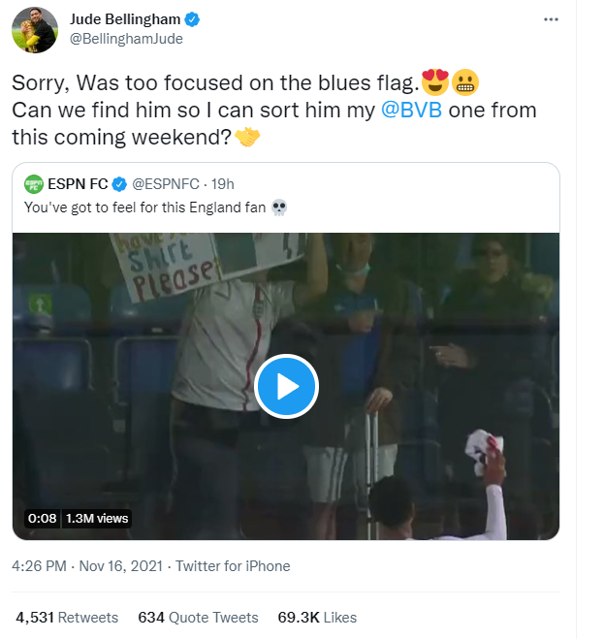
Task: Click the heart-eyes emoji in tweet
Action: pyautogui.click(x=432, y=83)
